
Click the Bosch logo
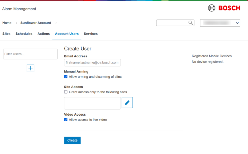coord(224,8)
